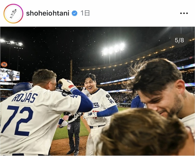Click the blue verified badge
The width and height of the screenshot is (195, 156).
[x=74, y=13]
